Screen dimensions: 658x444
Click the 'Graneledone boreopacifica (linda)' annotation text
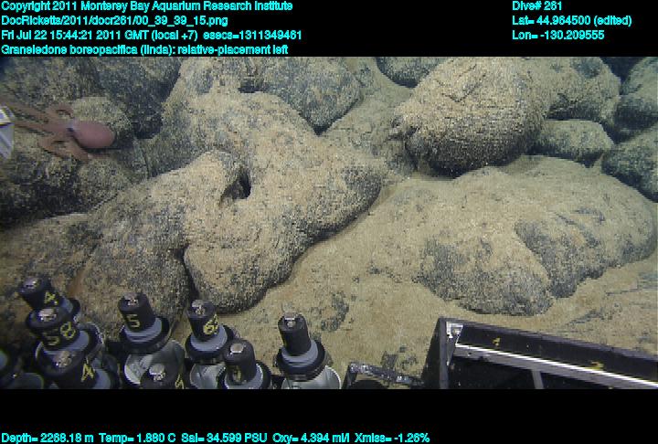pos(88,50)
